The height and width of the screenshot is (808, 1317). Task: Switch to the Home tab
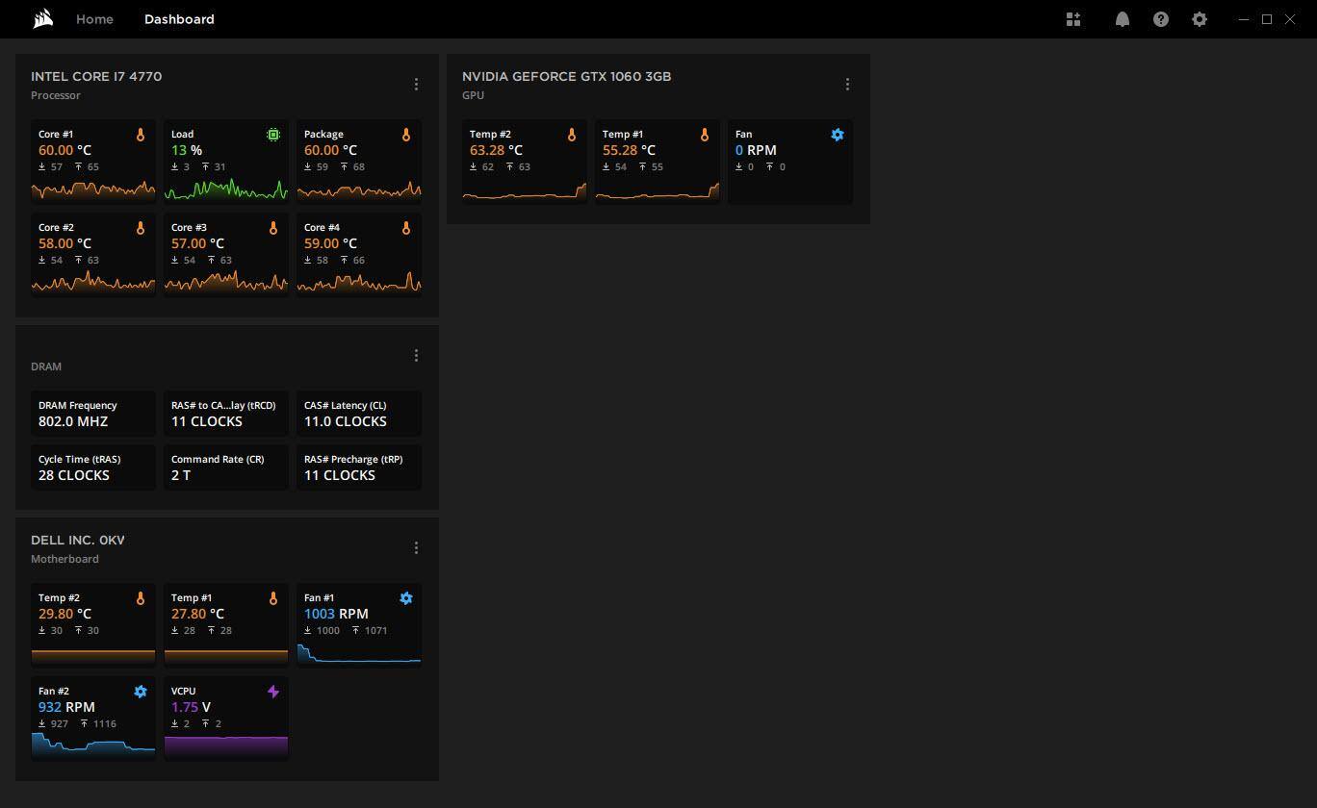(x=94, y=19)
